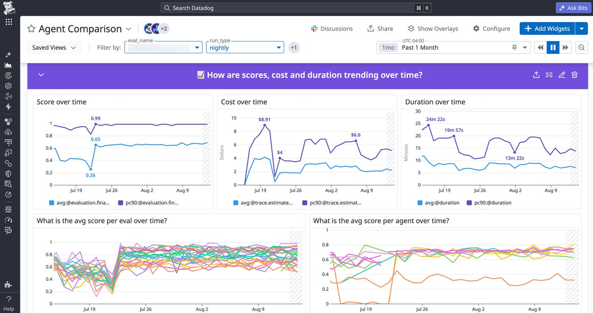The height and width of the screenshot is (313, 593).
Task: Open the lightning bolt icon in sidebar
Action: pyautogui.click(x=8, y=107)
